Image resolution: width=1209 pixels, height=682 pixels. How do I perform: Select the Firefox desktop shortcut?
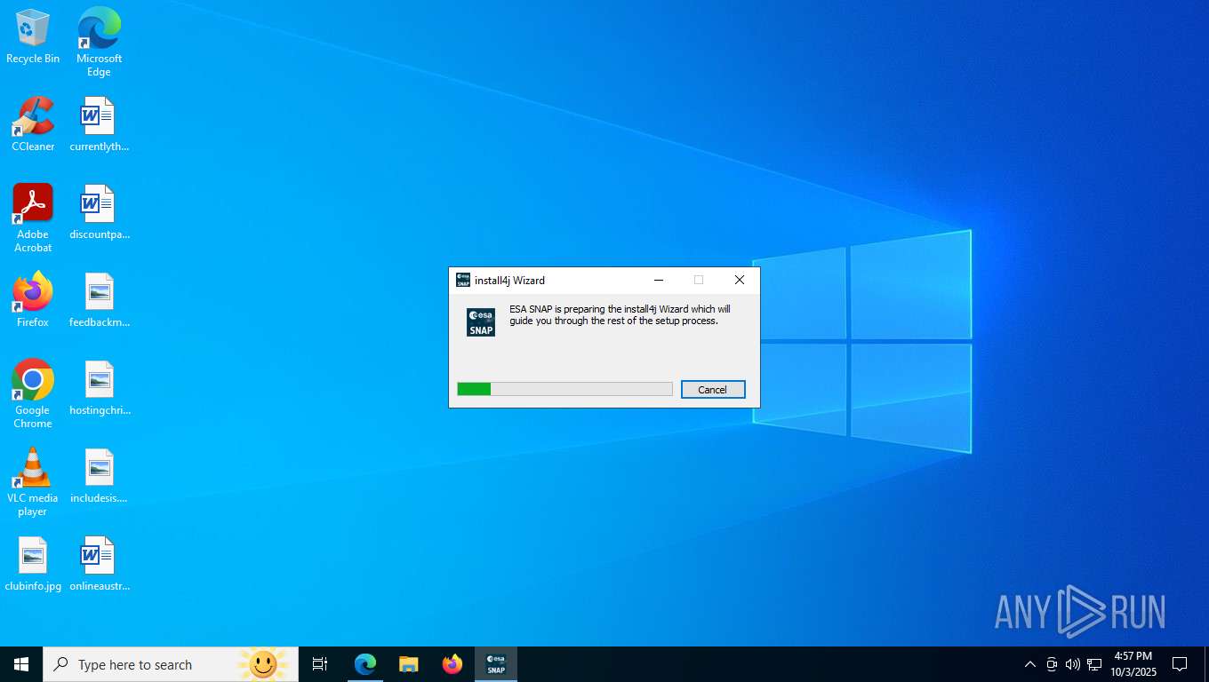point(33,300)
